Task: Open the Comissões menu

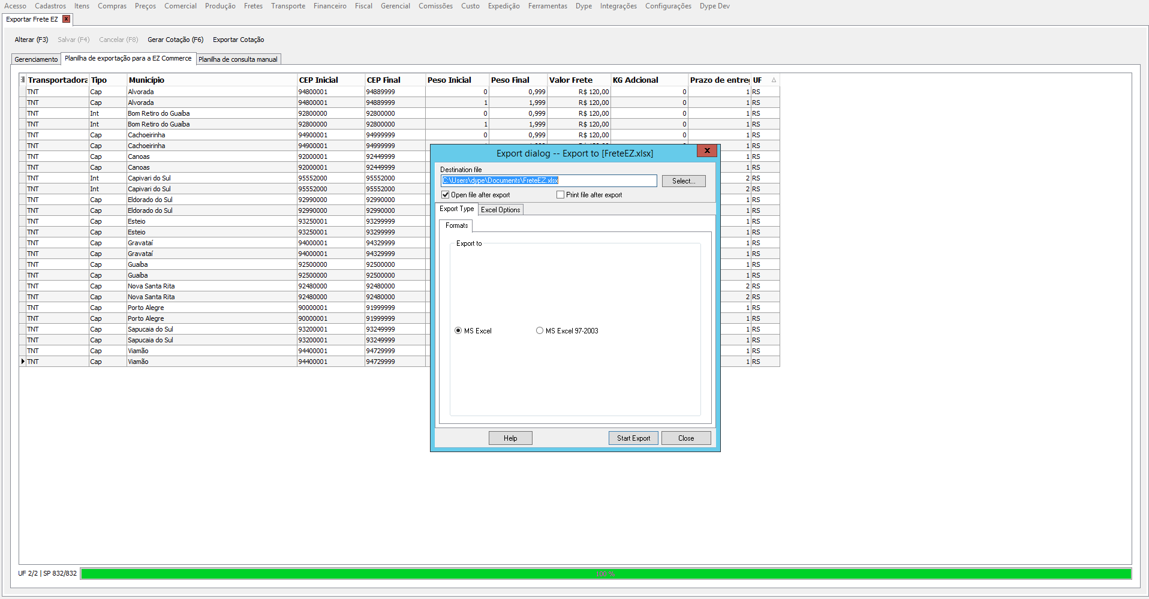Action: click(x=435, y=6)
